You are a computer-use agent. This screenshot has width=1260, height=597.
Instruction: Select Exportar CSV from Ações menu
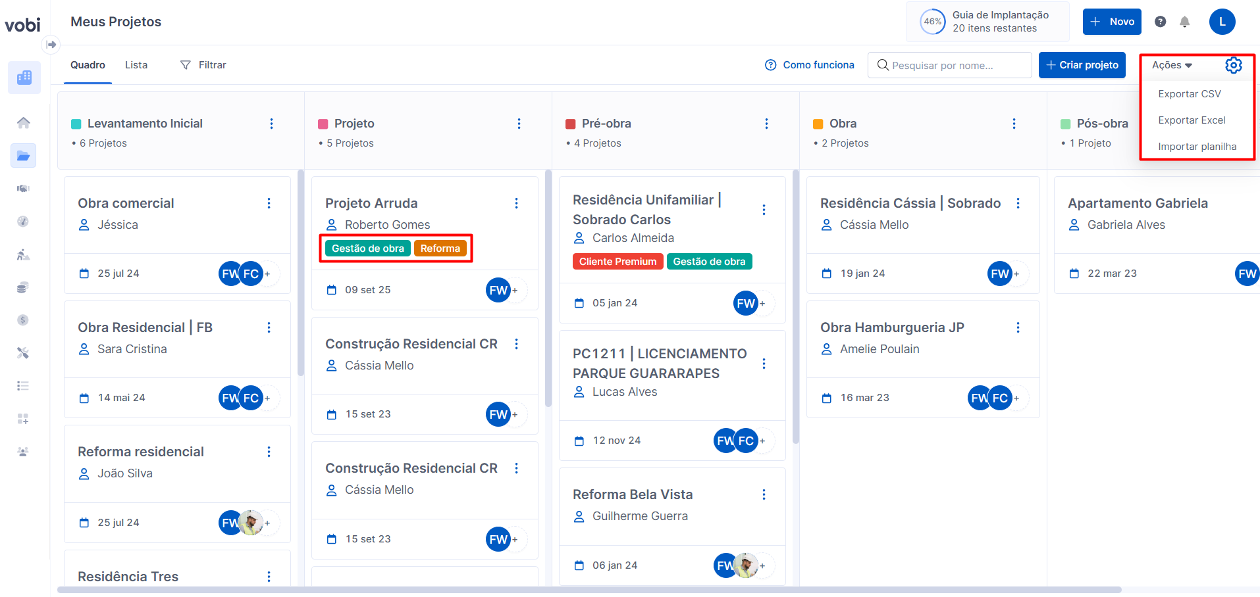(1190, 94)
